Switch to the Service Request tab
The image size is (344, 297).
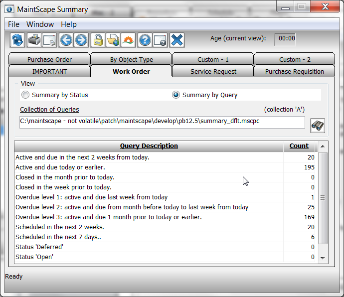(x=213, y=71)
